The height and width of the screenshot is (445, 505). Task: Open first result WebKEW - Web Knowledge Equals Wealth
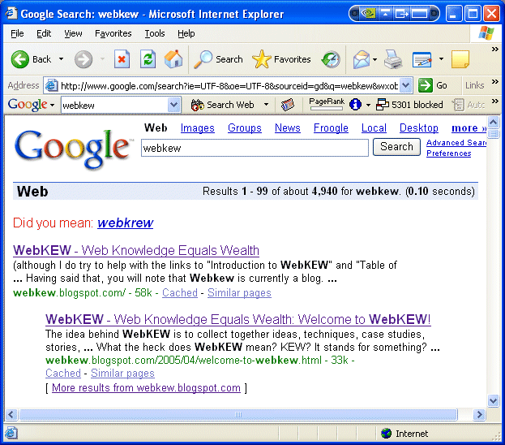(136, 250)
